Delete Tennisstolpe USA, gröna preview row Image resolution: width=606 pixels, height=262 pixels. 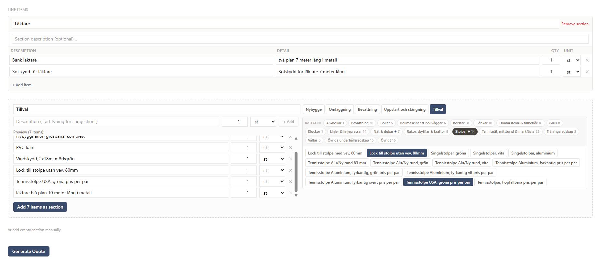click(290, 182)
